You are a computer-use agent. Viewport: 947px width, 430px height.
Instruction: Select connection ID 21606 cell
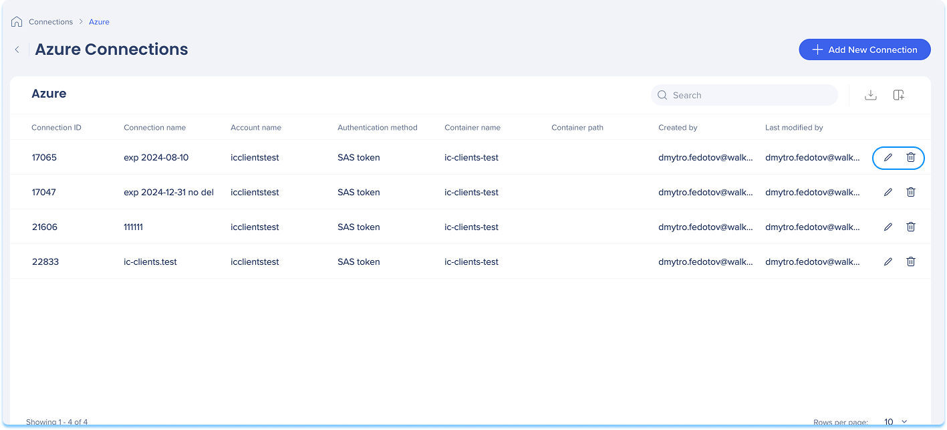point(45,227)
